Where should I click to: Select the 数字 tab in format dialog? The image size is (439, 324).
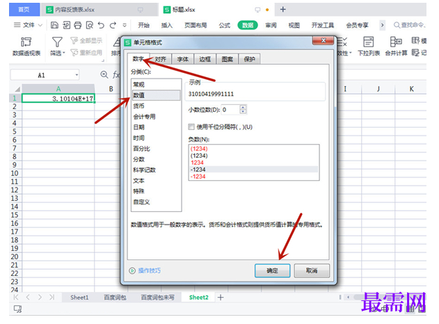pos(138,59)
